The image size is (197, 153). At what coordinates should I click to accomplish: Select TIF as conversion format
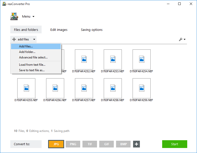(90, 144)
